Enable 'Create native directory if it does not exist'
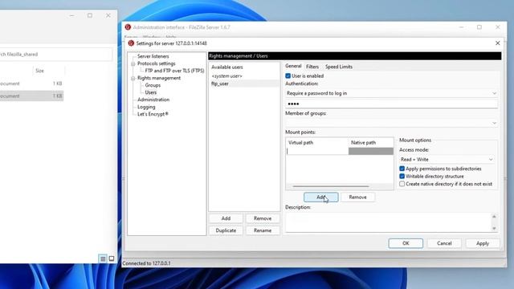Image resolution: width=514 pixels, height=289 pixels. pyautogui.click(x=402, y=184)
